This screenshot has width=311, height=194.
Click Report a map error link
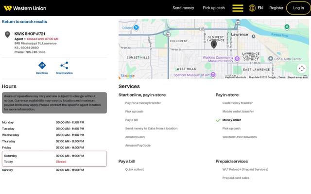click(298, 77)
